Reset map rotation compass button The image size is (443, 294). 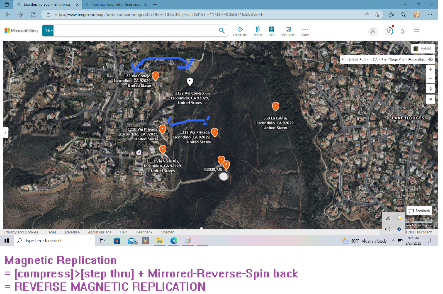click(430, 89)
